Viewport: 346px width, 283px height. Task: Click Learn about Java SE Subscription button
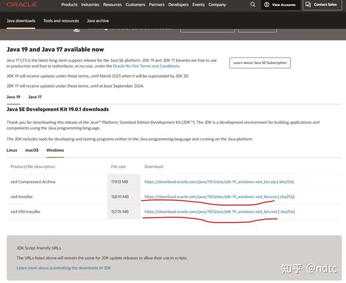tap(259, 62)
